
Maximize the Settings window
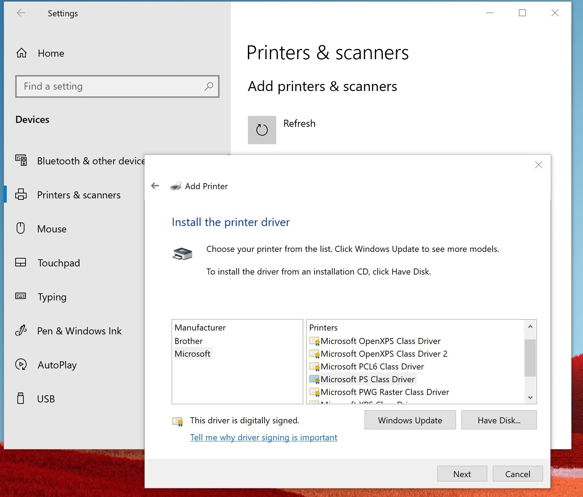click(522, 13)
